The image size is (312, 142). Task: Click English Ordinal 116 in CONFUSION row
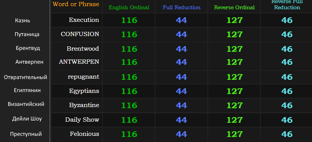click(x=129, y=35)
